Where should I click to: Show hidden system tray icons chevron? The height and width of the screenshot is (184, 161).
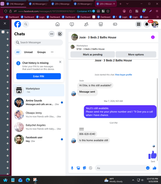click(133, 180)
